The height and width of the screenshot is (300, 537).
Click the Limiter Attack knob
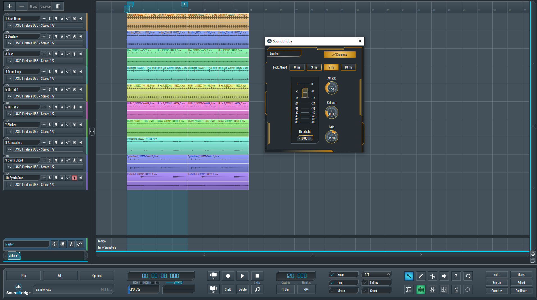pyautogui.click(x=331, y=88)
